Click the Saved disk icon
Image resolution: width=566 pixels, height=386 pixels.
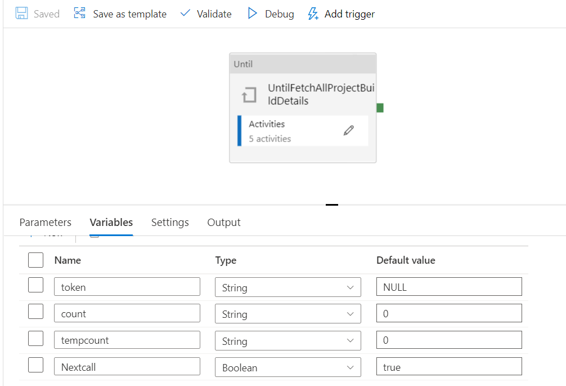click(x=21, y=14)
